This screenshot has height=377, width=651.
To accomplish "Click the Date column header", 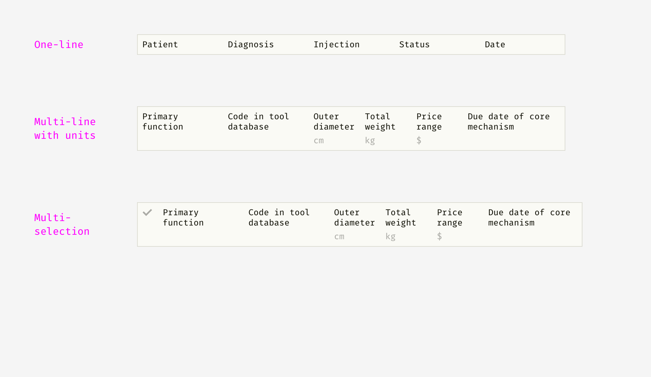I will pos(495,45).
